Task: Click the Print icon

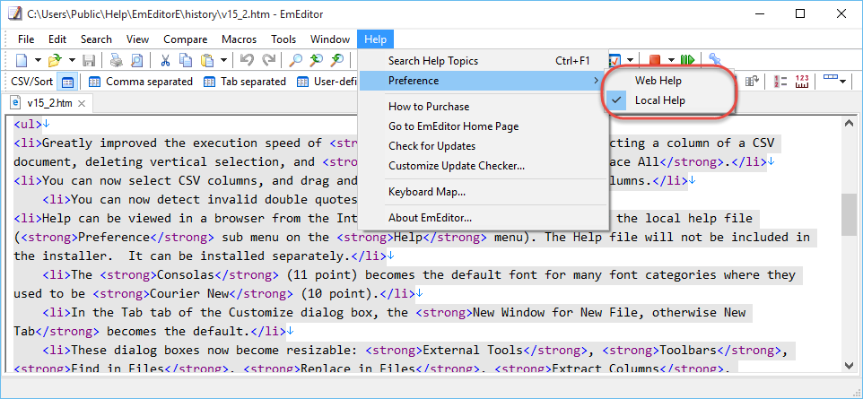Action: pyautogui.click(x=116, y=59)
